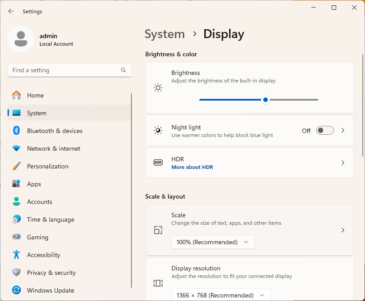Click the Brightness sun icon
The height and width of the screenshot is (301, 365).
[x=158, y=88]
